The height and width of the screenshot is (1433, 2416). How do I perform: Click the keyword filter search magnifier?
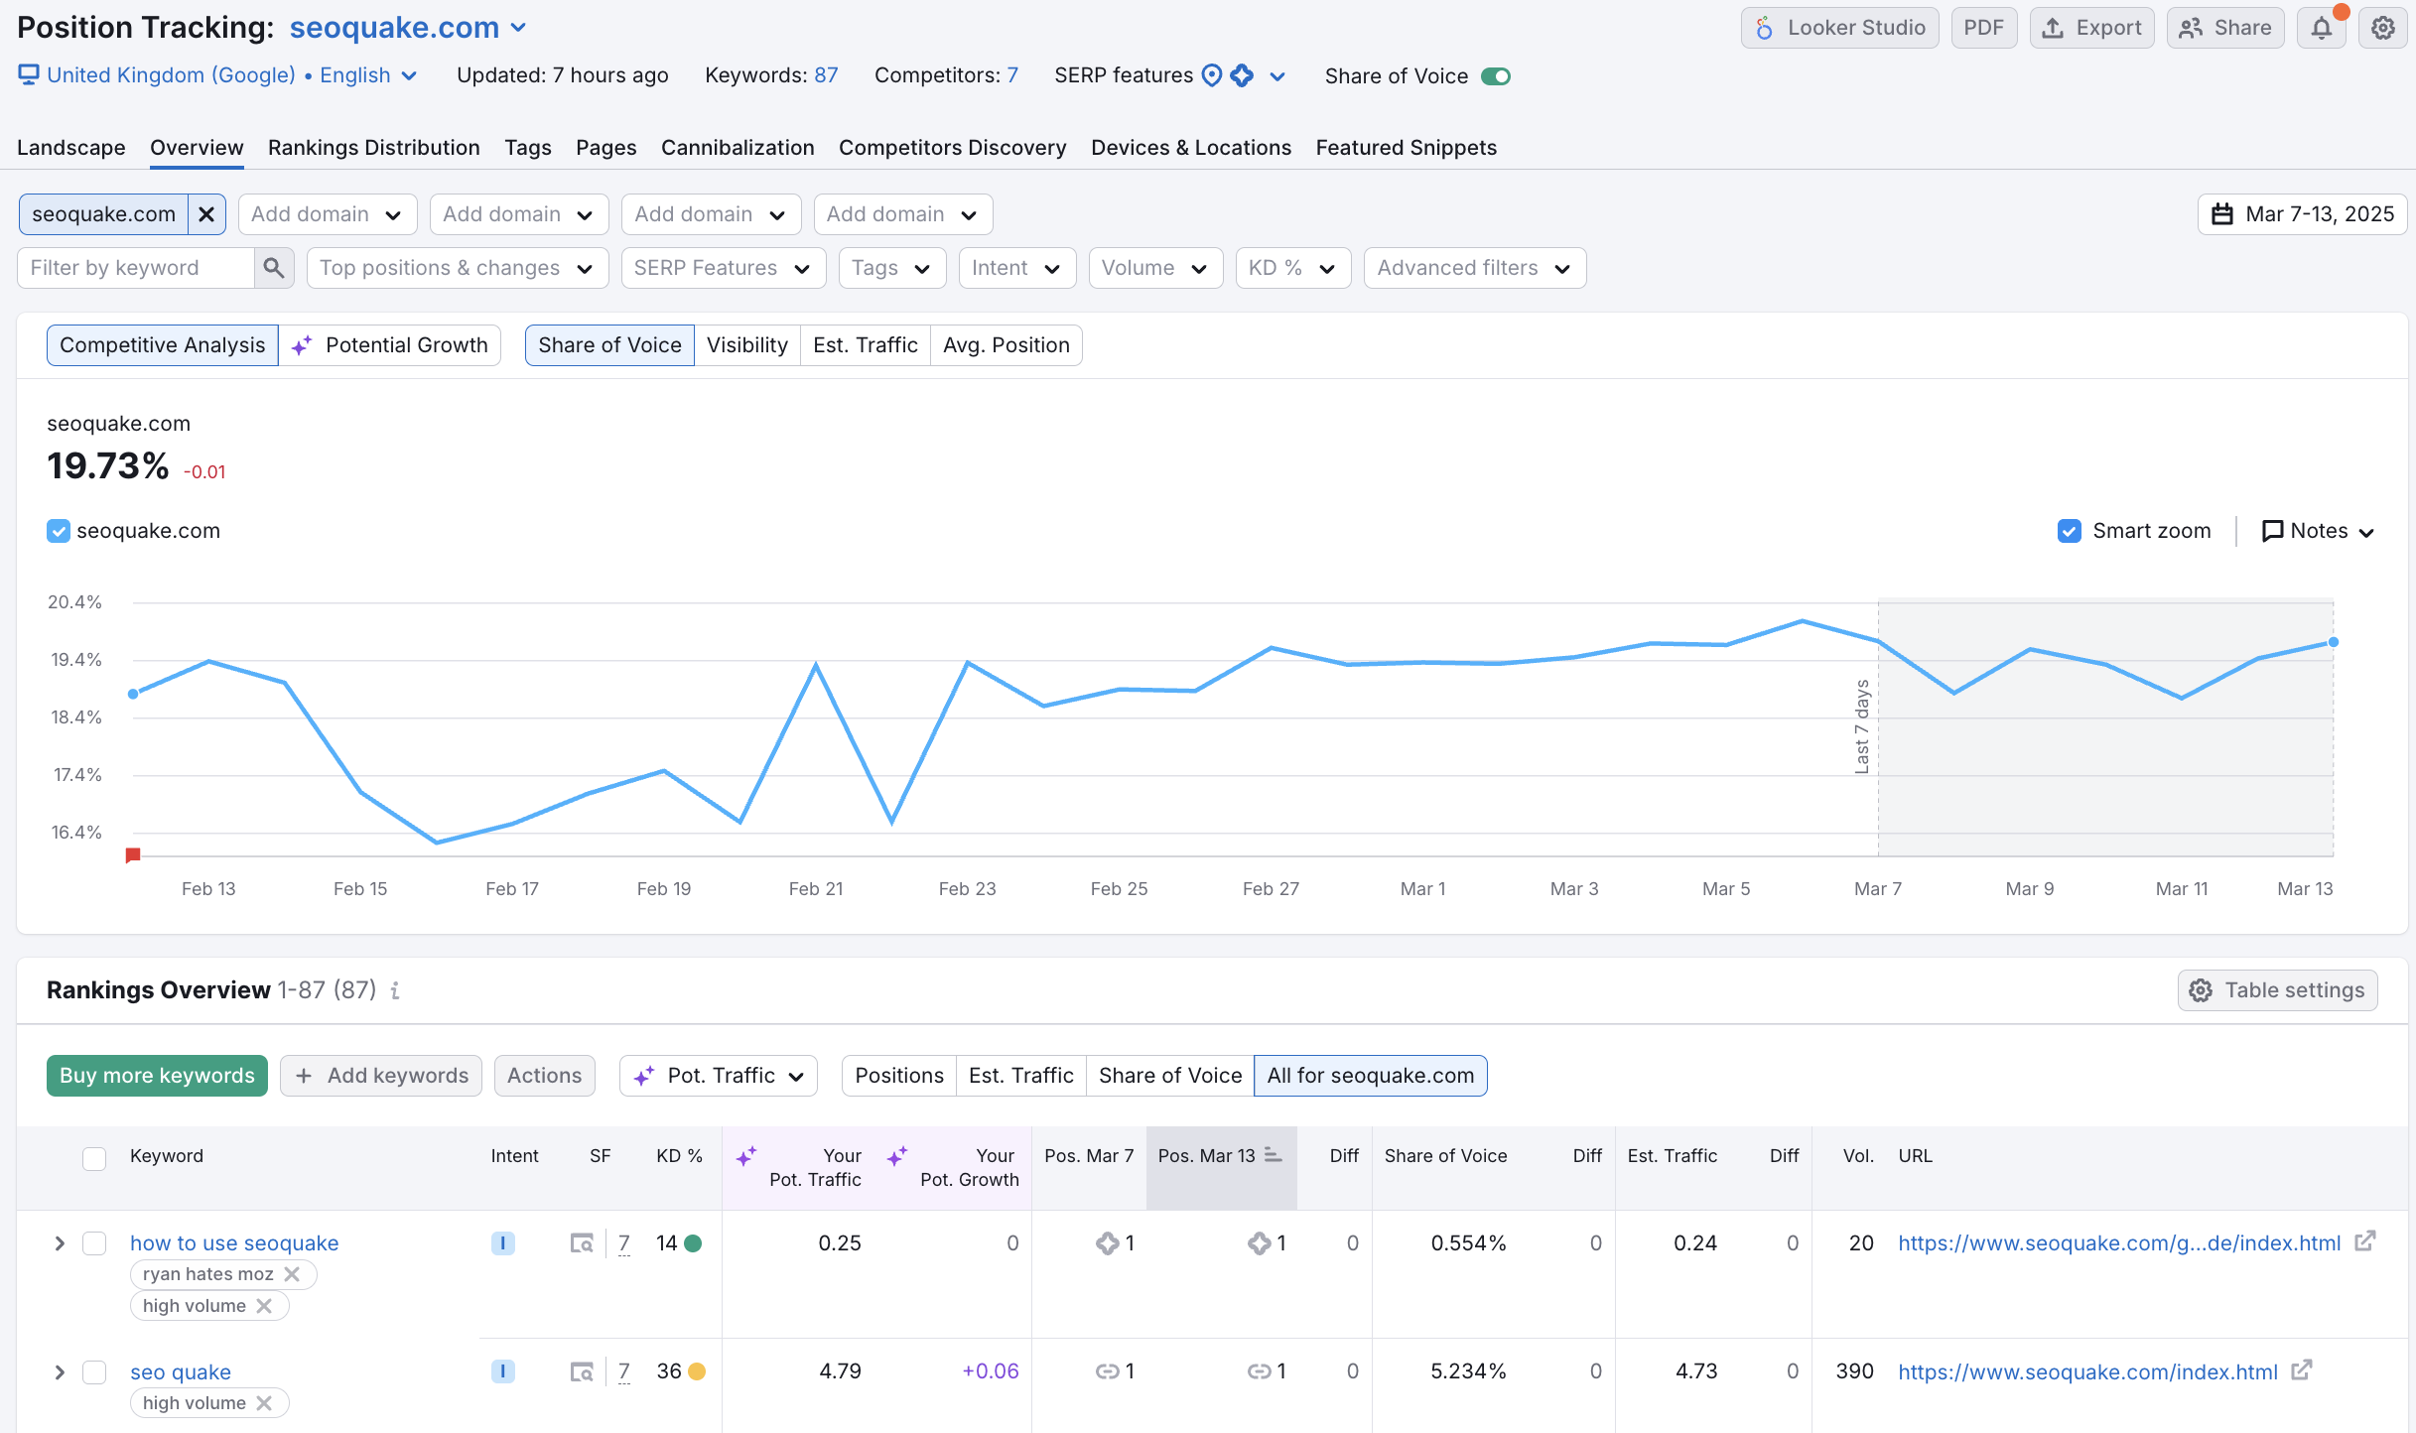point(274,267)
